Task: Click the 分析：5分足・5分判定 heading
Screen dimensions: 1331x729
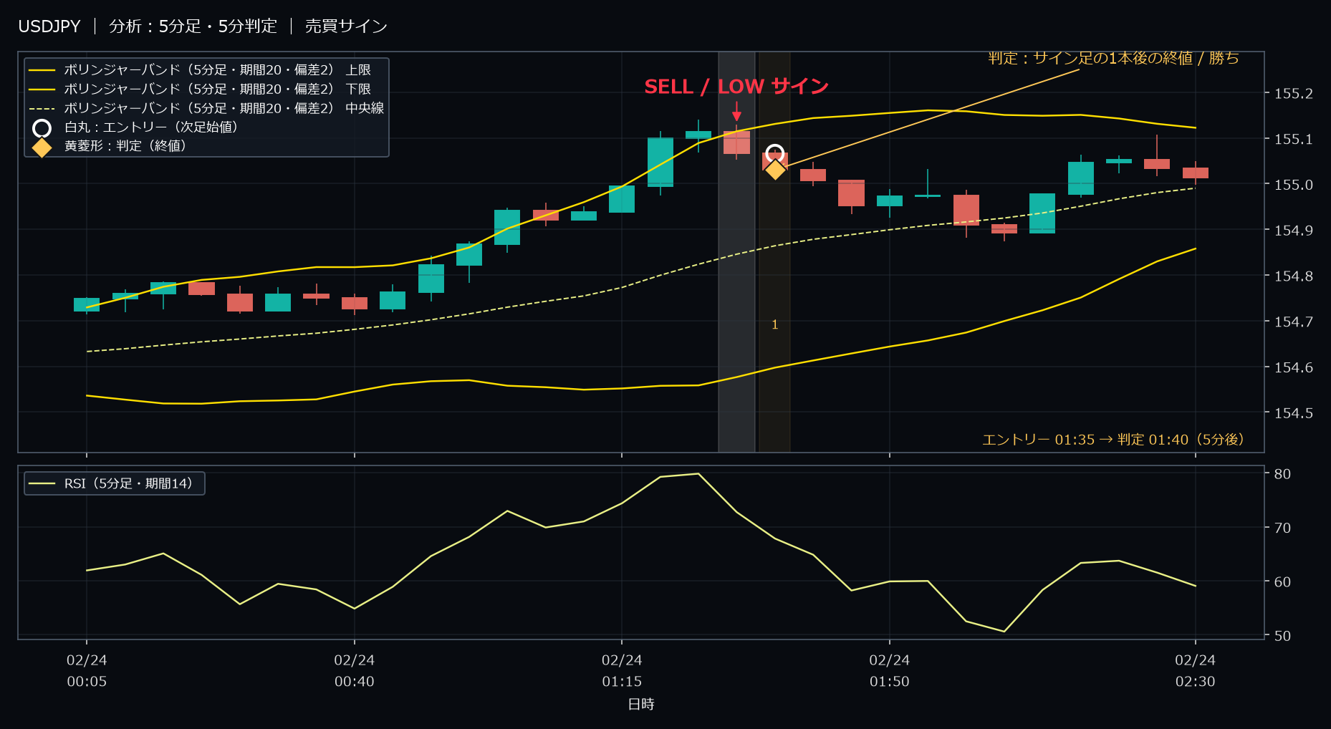Action: click(193, 26)
